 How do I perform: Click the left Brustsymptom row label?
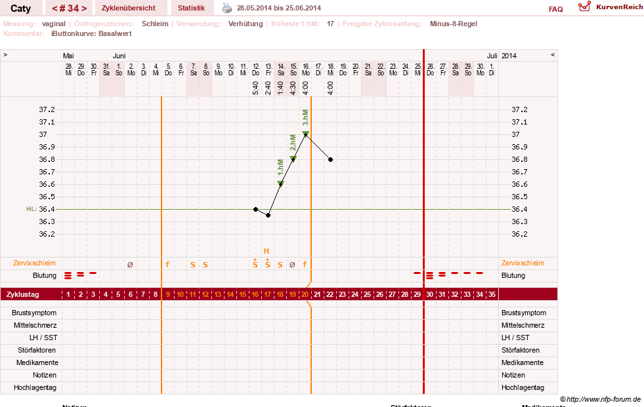tap(34, 313)
